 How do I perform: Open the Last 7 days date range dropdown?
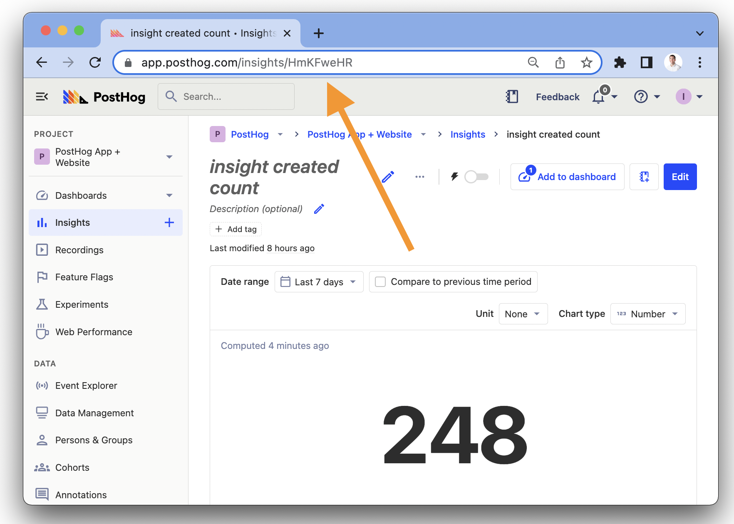319,282
